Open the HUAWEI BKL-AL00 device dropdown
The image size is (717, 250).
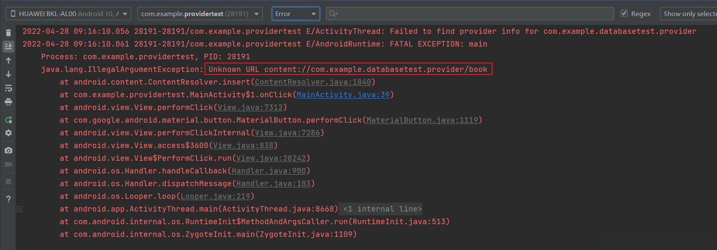[68, 14]
